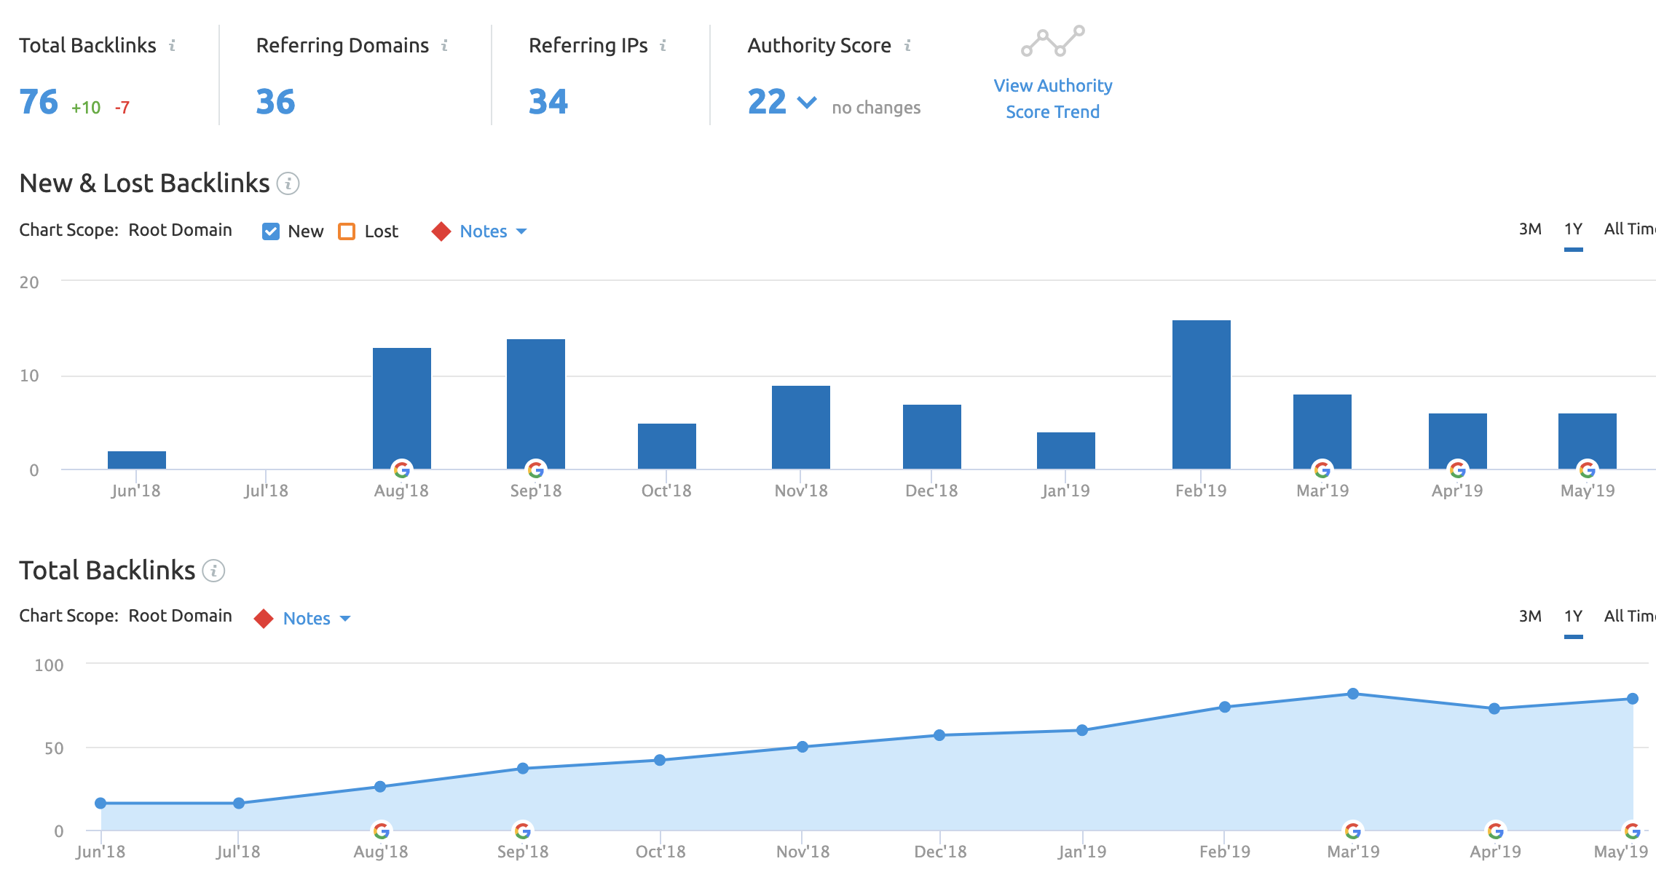Screen dimensions: 1656x888
Task: Click the Referring Domains info icon
Action: pyautogui.click(x=444, y=45)
